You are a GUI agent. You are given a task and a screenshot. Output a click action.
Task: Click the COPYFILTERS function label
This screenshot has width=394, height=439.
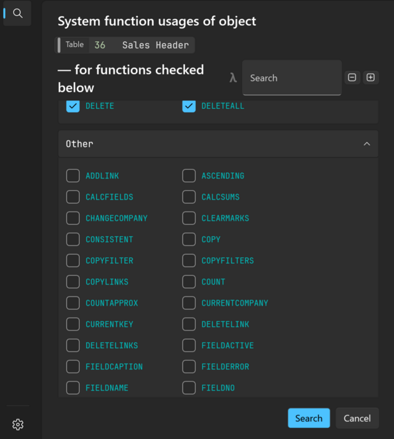228,261
